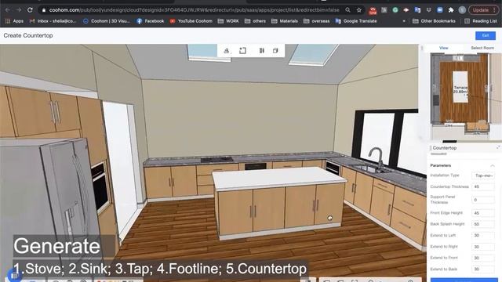This screenshot has height=282, width=502.
Task: Click the browser address bar URL
Action: click(x=194, y=10)
